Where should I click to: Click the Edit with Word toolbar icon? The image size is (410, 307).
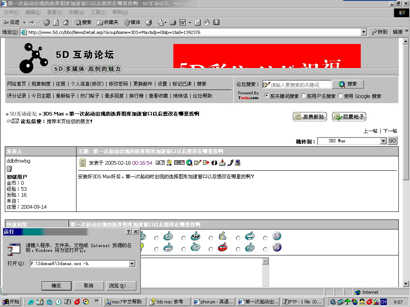[x=183, y=23]
